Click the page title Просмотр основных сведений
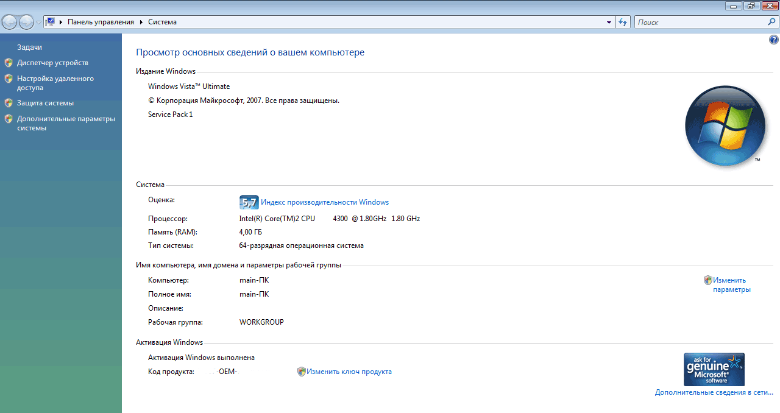780x413 pixels. (x=250, y=52)
